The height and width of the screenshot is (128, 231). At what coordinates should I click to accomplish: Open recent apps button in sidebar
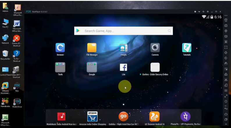(226, 120)
